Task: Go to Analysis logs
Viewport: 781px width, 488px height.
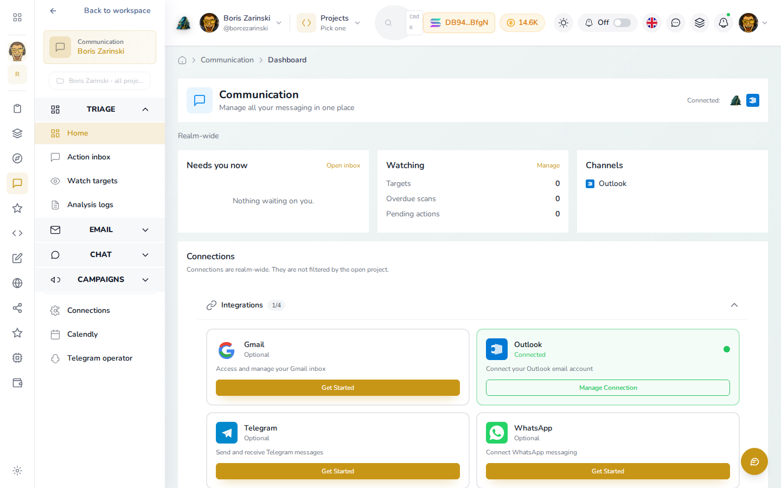Action: click(x=100, y=205)
